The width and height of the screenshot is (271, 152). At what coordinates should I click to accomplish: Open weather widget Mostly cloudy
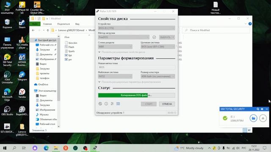click(x=189, y=148)
